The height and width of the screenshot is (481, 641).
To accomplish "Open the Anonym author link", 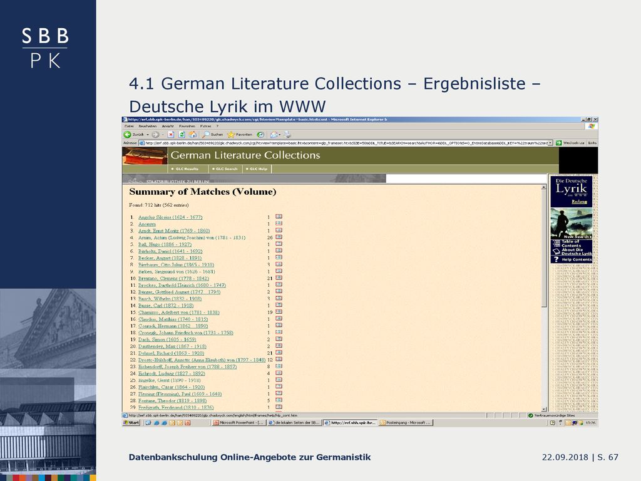I will (x=147, y=224).
